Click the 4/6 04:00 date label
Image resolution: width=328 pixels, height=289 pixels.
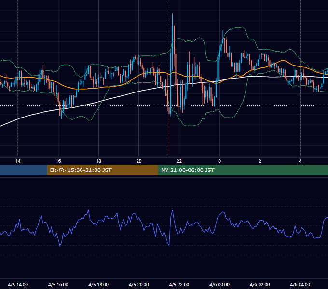300,284
